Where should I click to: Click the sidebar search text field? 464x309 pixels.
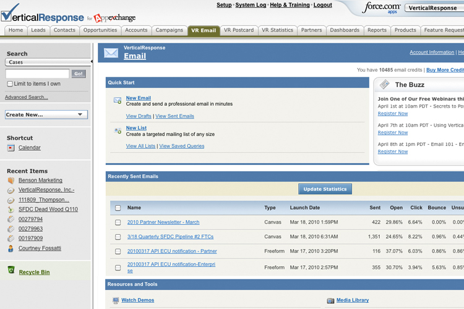coord(37,74)
